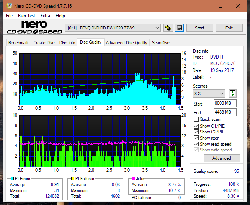The image size is (250, 205).
Task: Click the yellow PI Failures legend swatch
Action: (x=73, y=179)
